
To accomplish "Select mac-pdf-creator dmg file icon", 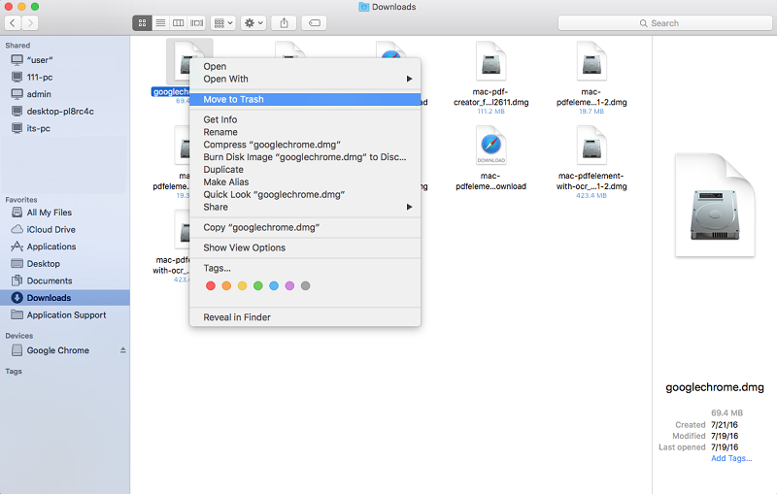I will coord(491,61).
